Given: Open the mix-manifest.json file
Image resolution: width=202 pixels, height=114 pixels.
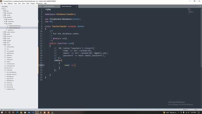Looking at the screenshot, I should [11, 72].
